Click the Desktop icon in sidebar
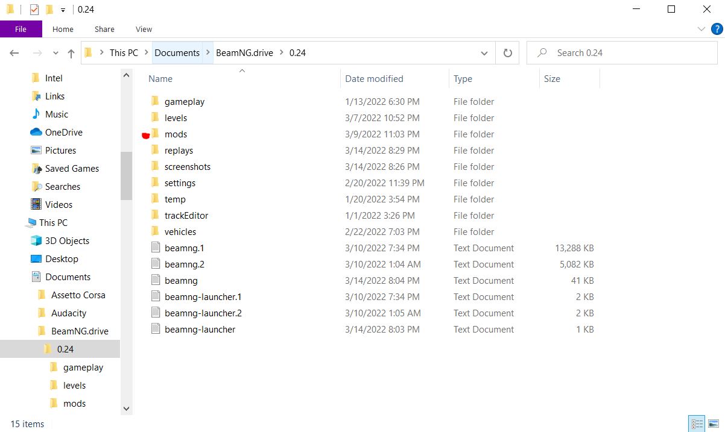The width and height of the screenshot is (725, 432). pyautogui.click(x=36, y=258)
